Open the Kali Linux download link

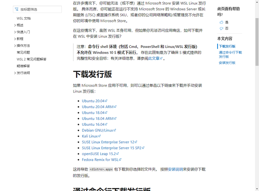(x=91, y=136)
